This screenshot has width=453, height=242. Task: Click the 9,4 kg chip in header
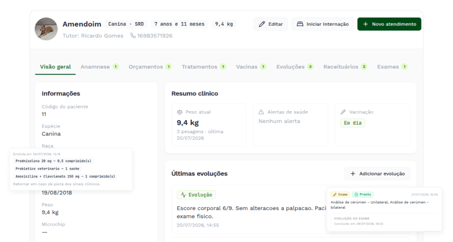(x=224, y=24)
